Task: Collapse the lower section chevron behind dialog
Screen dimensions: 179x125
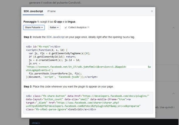Action: 173,93
